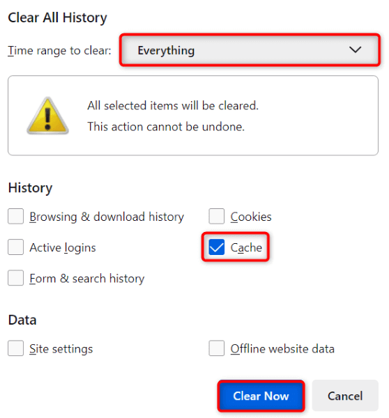Viewport: 389px width, 418px height.
Task: Enable the Site settings checkbox
Action: (x=16, y=348)
